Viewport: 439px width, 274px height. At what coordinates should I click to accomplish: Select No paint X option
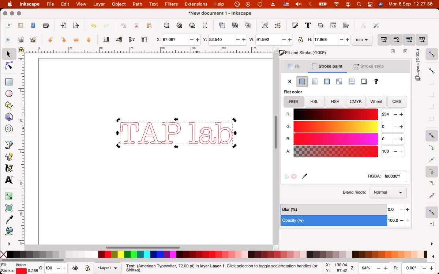pyautogui.click(x=290, y=82)
